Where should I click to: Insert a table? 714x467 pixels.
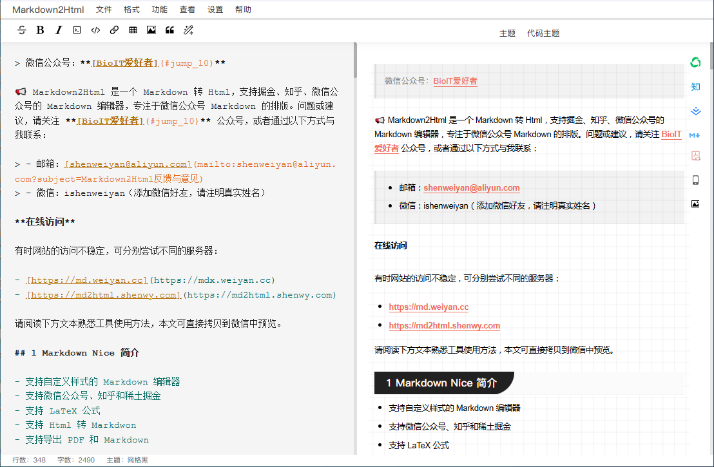tap(133, 30)
